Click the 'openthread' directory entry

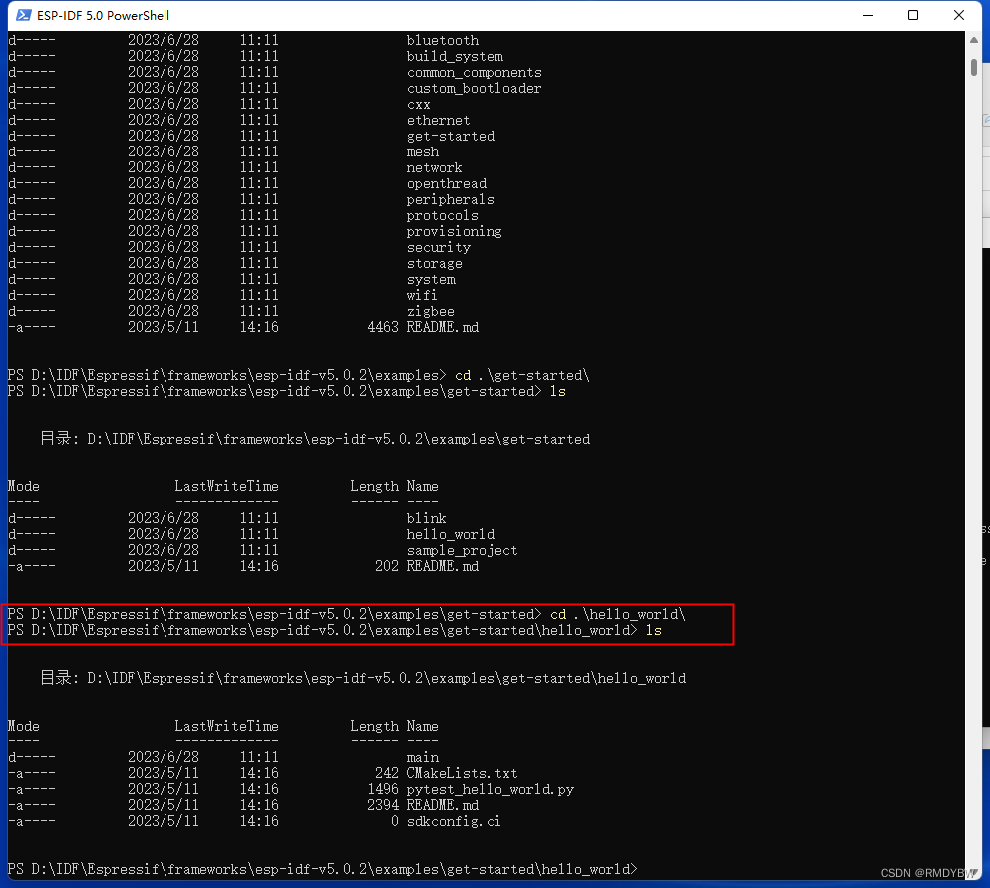447,183
